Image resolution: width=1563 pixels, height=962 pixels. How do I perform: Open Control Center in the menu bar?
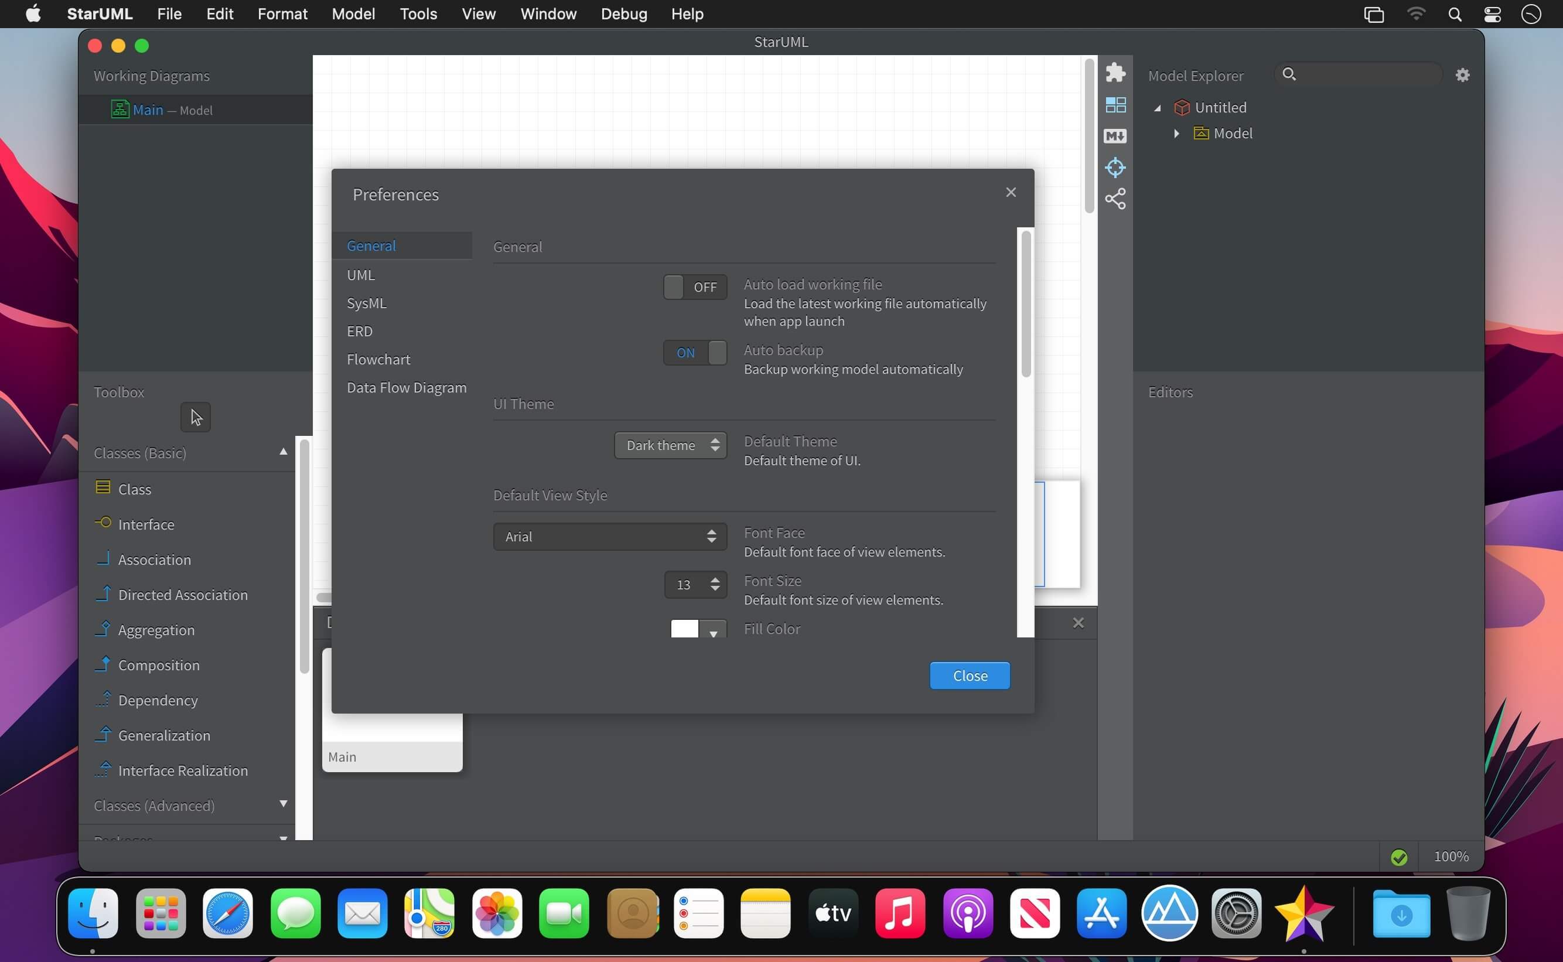coord(1492,14)
